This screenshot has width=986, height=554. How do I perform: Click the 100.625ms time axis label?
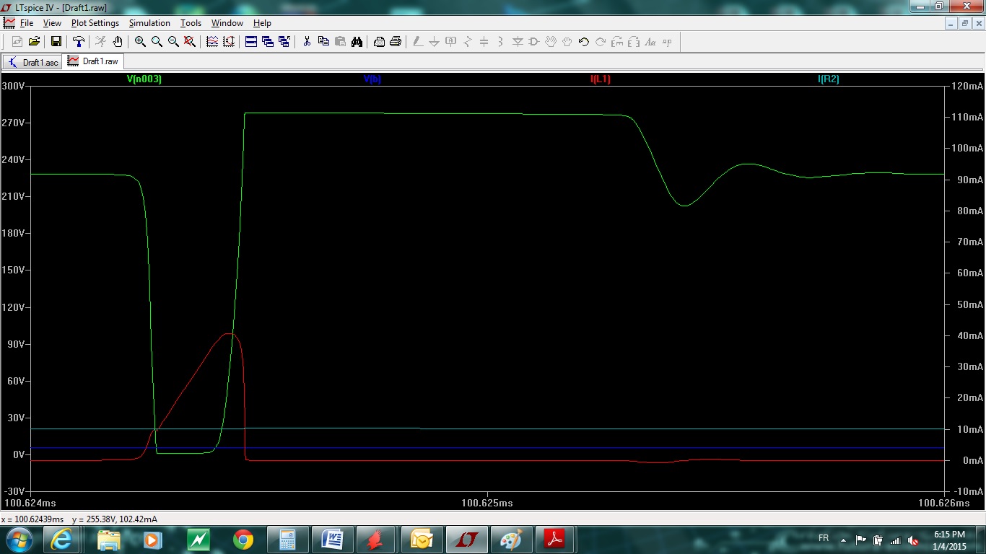tap(487, 503)
